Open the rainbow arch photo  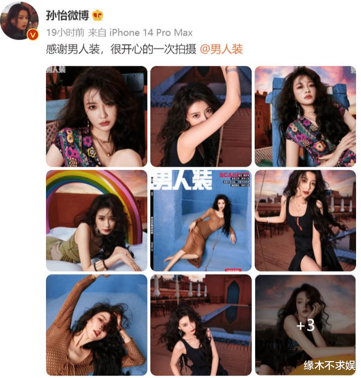coord(96,221)
